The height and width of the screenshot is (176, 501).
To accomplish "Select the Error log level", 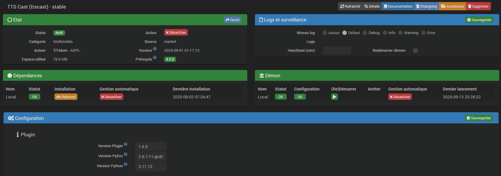I will 423,33.
